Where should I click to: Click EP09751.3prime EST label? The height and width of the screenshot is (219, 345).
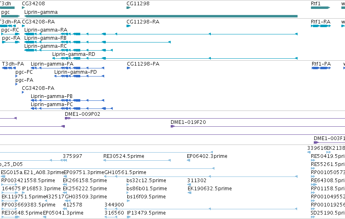pos(84,173)
